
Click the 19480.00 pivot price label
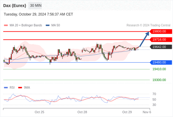161,62
